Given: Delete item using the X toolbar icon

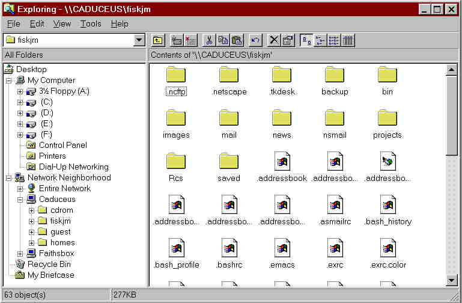Looking at the screenshot, I should (274, 40).
